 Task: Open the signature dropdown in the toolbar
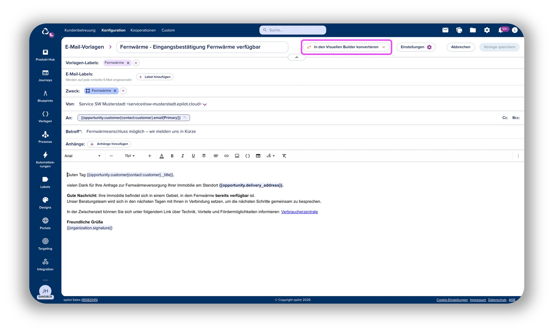pos(271,156)
